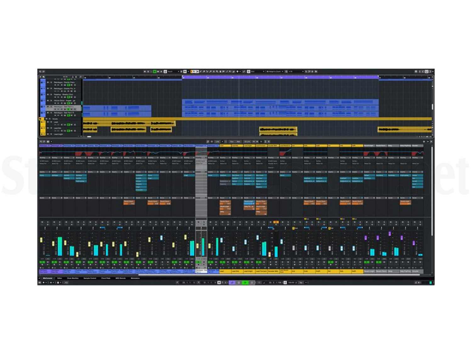Screen dimensions: 472x354
Task: Click the Cycle/Loop icon in the transport
Action: pyautogui.click(x=233, y=283)
